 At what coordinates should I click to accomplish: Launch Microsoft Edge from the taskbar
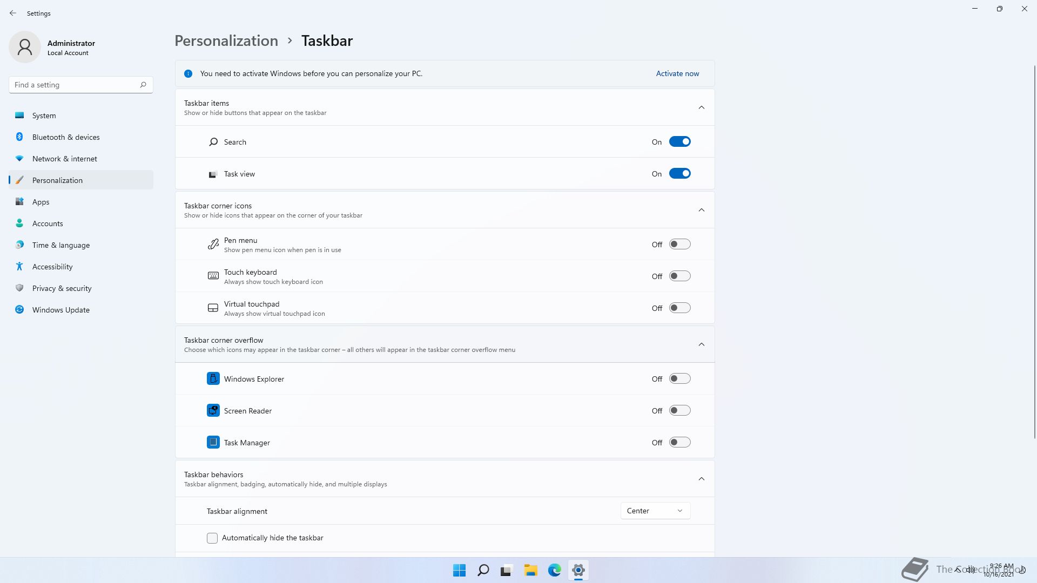click(x=555, y=570)
